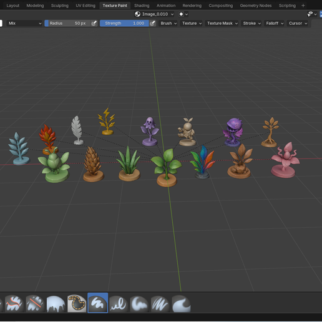This screenshot has width=322, height=322.
Task: Switch to the Animation workspace tab
Action: (166, 6)
